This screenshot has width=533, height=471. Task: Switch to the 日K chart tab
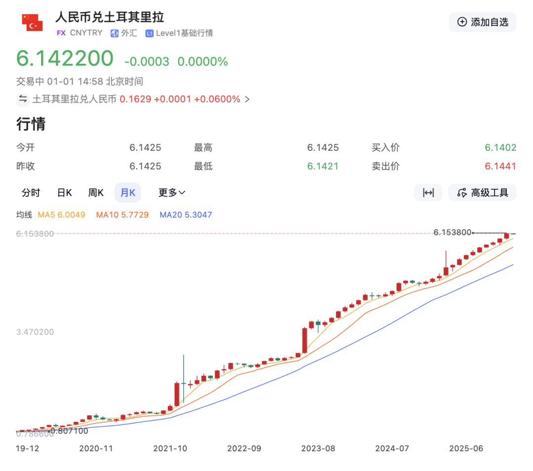[64, 193]
